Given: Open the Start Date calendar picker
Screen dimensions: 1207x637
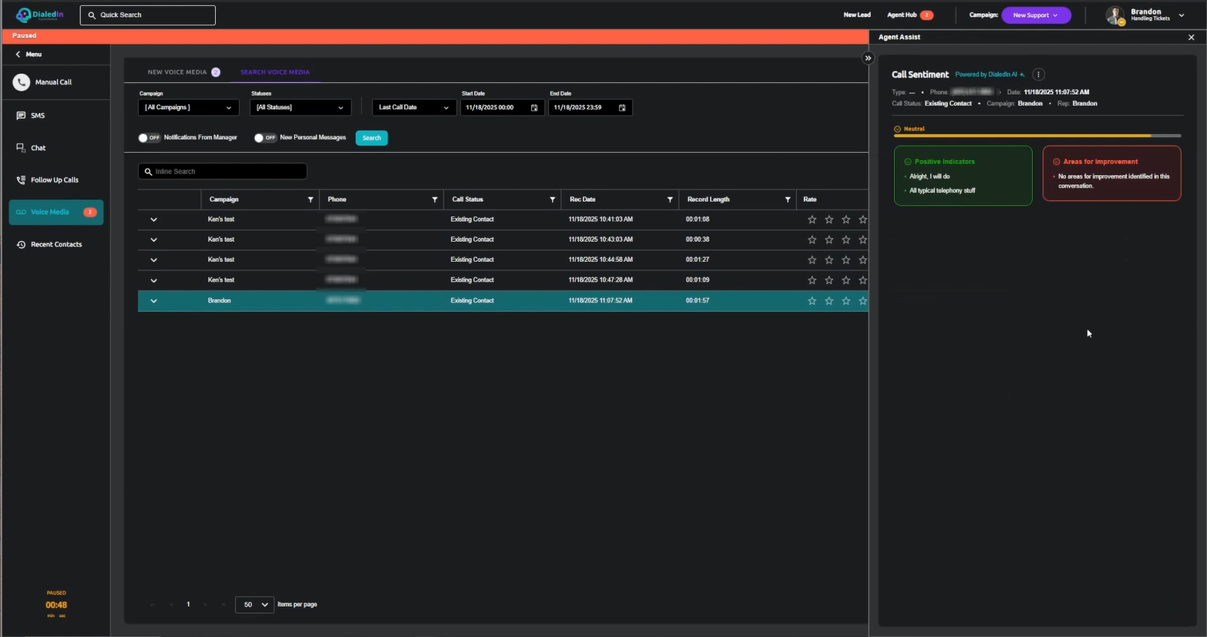Looking at the screenshot, I should click(x=534, y=108).
